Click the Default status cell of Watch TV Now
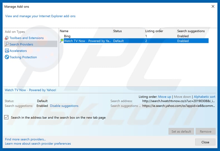The image size is (220, 151). 118,41
